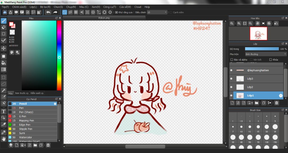Image resolution: width=288 pixels, height=153 pixels.
Task: Toggle the Xén bớt clipping checkbox
Action: (251, 60)
